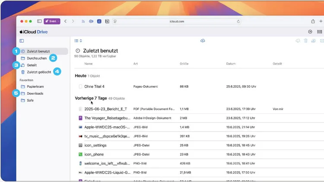This screenshot has width=324, height=182.
Task: Select Apple-WWDC25-macOS-... file
Action: [x=107, y=127]
